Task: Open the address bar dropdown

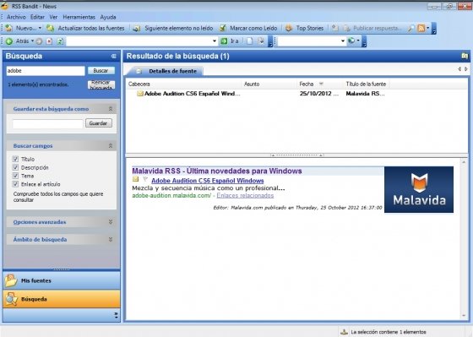Action: coord(215,41)
